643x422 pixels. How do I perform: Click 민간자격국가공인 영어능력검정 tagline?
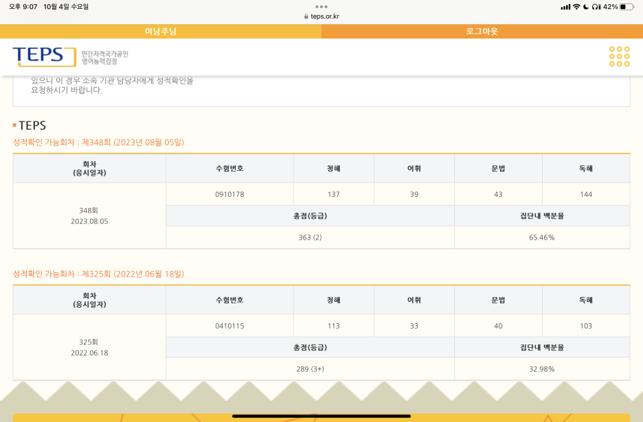[104, 58]
